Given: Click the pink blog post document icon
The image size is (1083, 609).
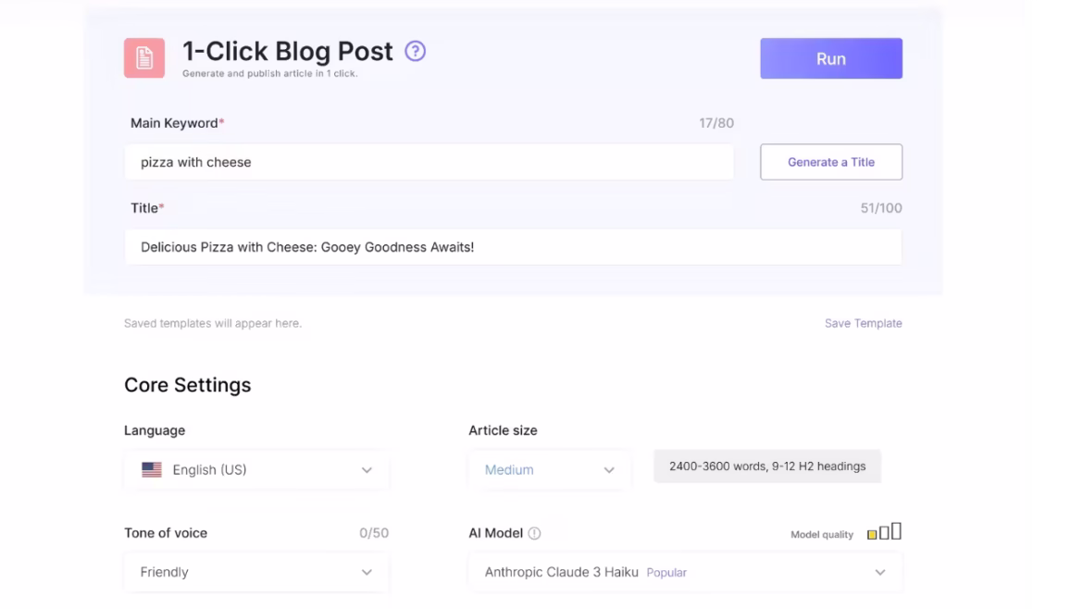Looking at the screenshot, I should tap(144, 58).
